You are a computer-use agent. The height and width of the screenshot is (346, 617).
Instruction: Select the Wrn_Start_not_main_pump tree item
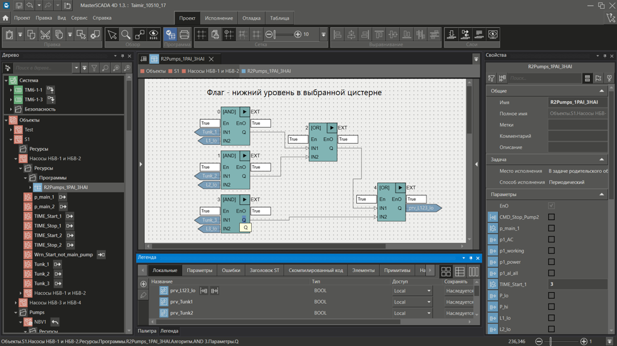pos(63,254)
